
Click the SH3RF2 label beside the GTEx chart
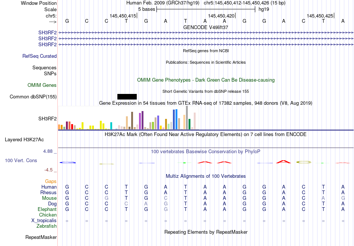point(47,119)
